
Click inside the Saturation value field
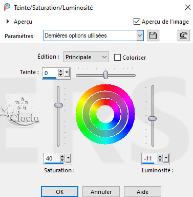[x=52, y=158]
